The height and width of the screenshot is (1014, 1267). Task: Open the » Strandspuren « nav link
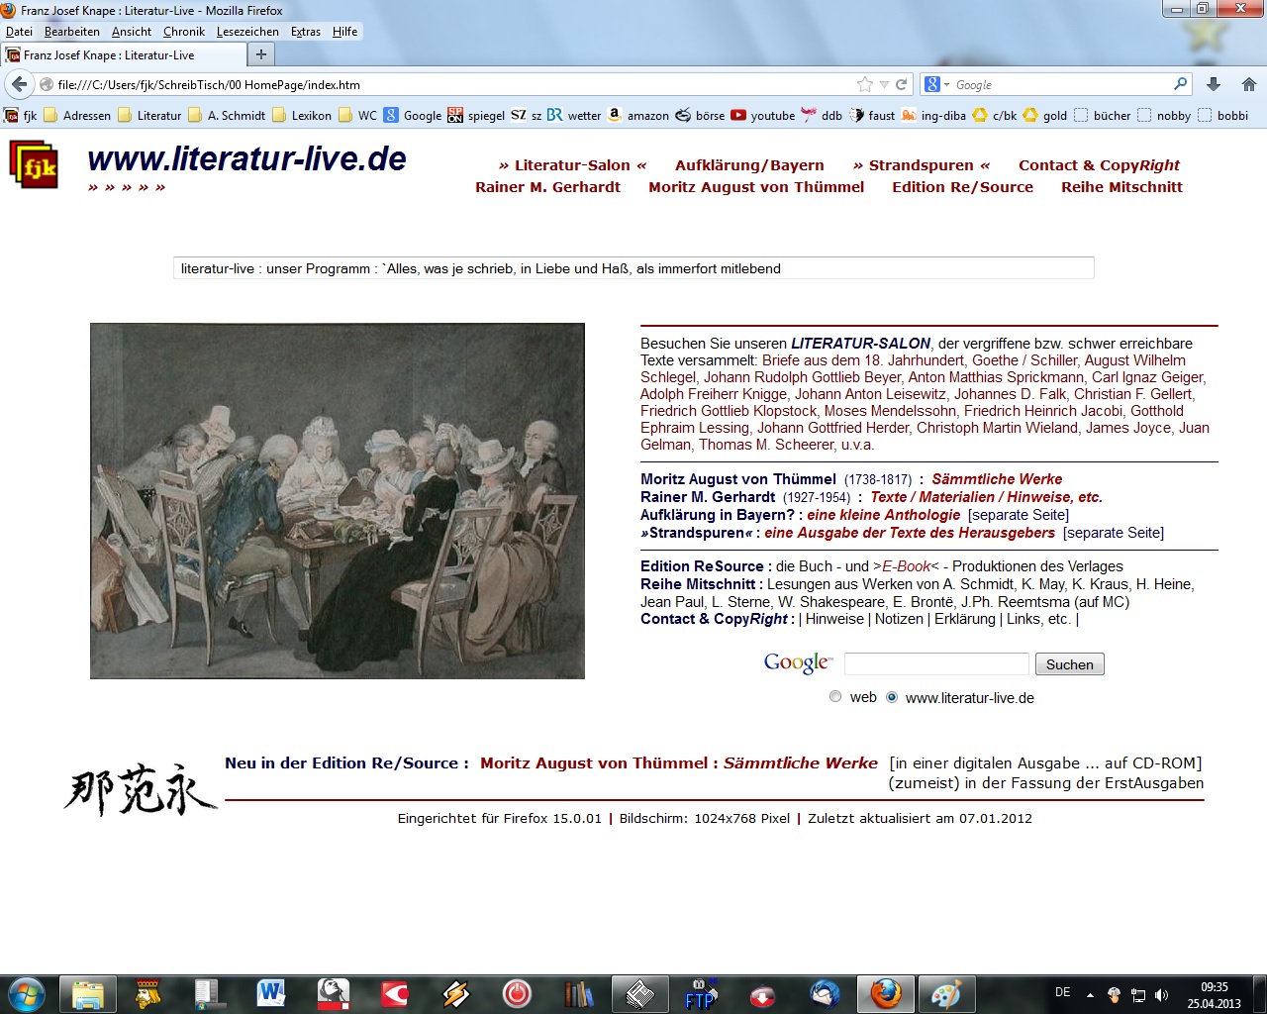922,165
